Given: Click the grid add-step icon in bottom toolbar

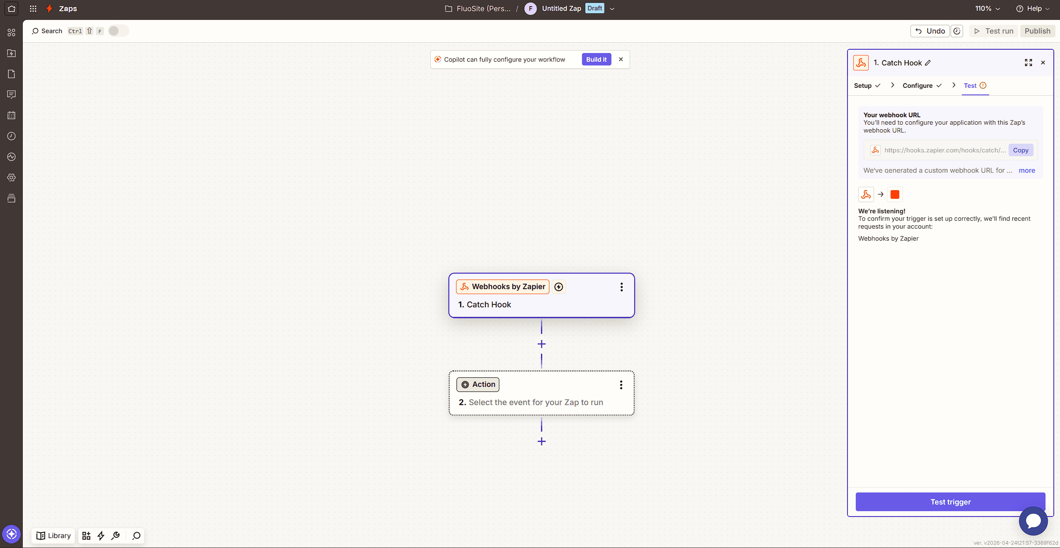Looking at the screenshot, I should (86, 536).
